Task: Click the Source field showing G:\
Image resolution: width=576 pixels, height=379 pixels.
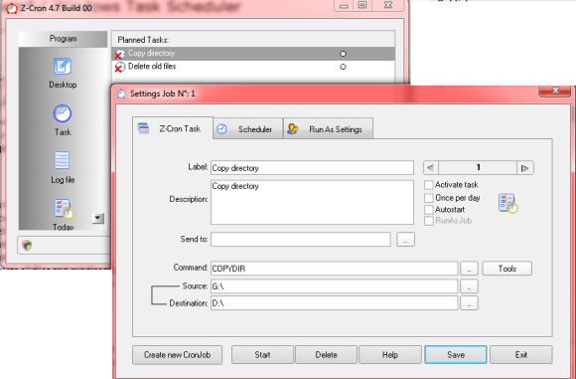Action: [335, 286]
